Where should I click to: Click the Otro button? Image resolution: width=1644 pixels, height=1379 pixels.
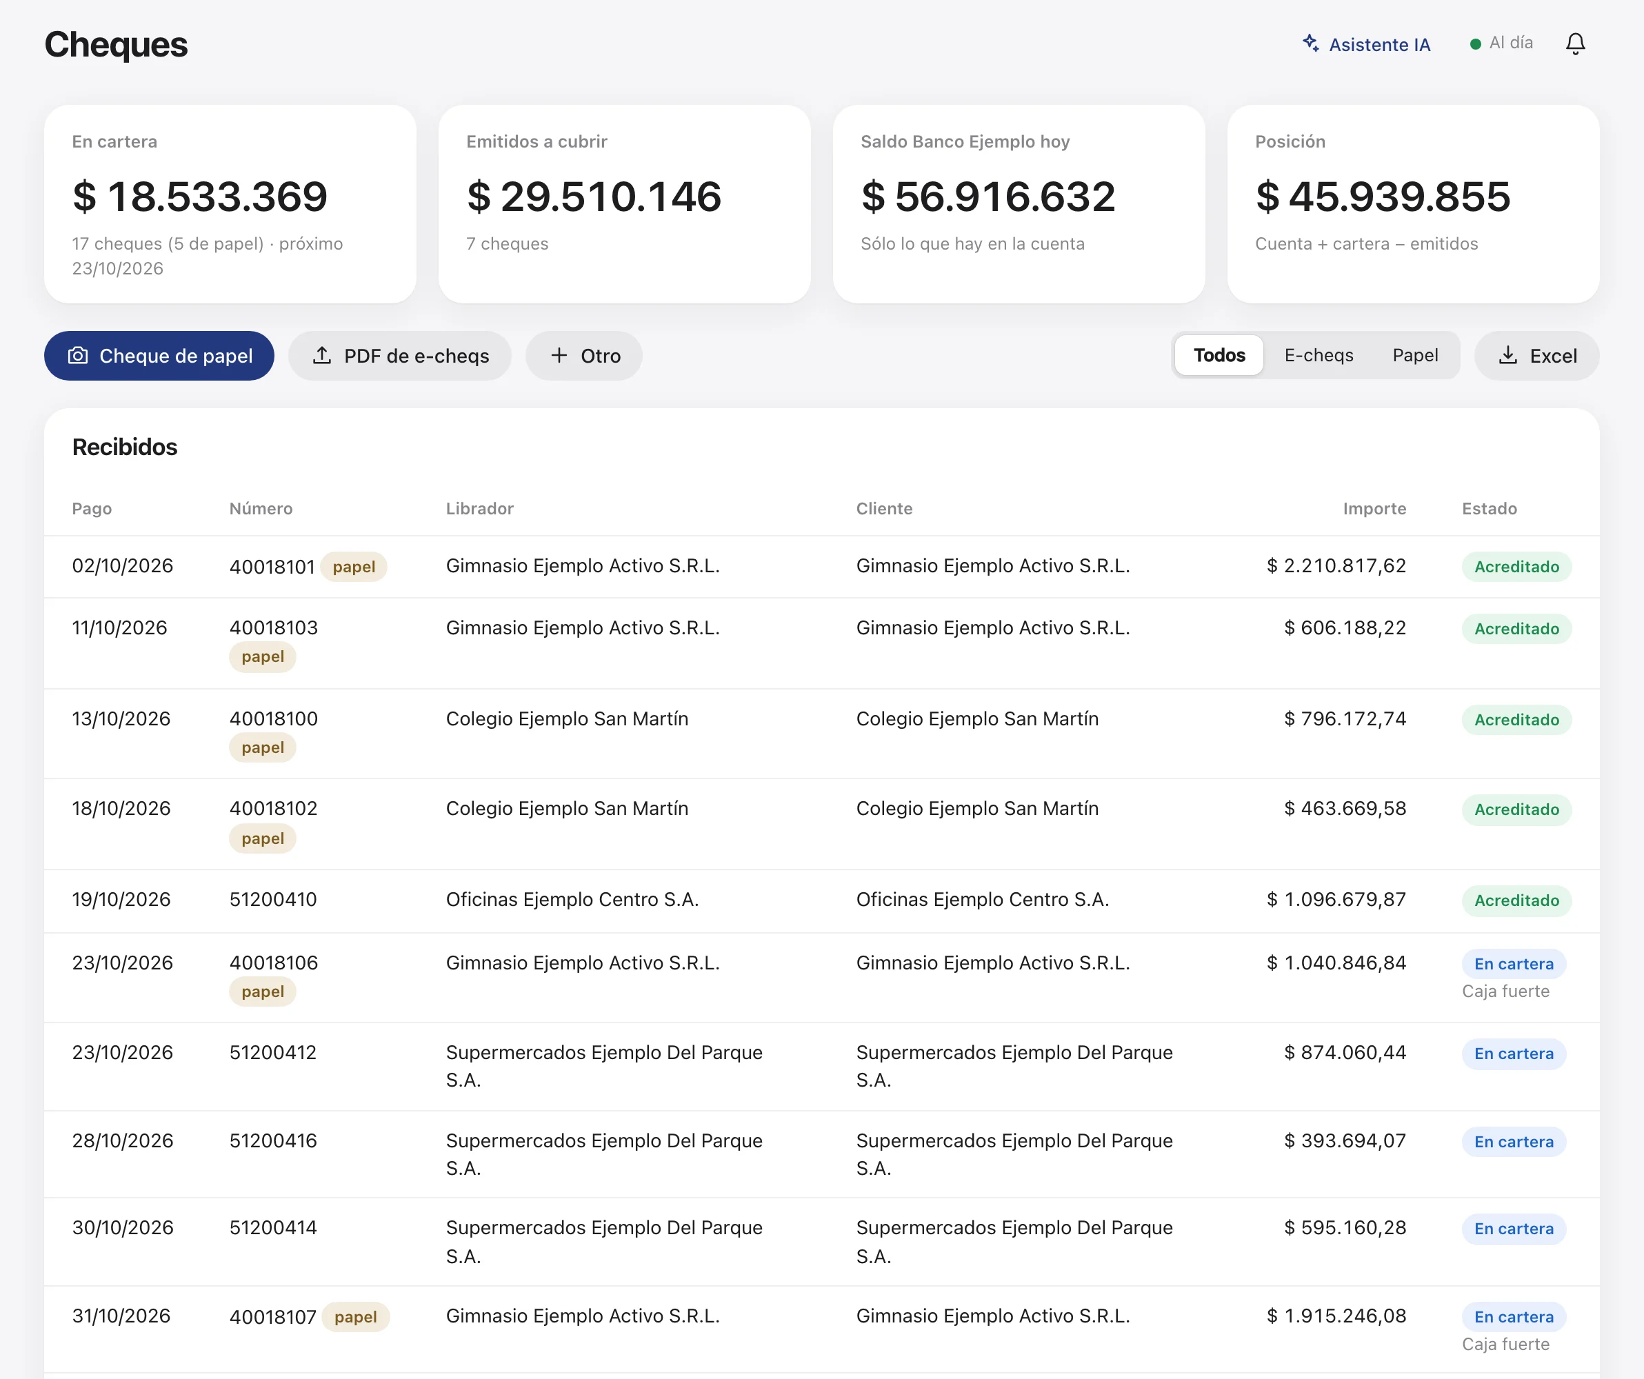[x=584, y=355]
